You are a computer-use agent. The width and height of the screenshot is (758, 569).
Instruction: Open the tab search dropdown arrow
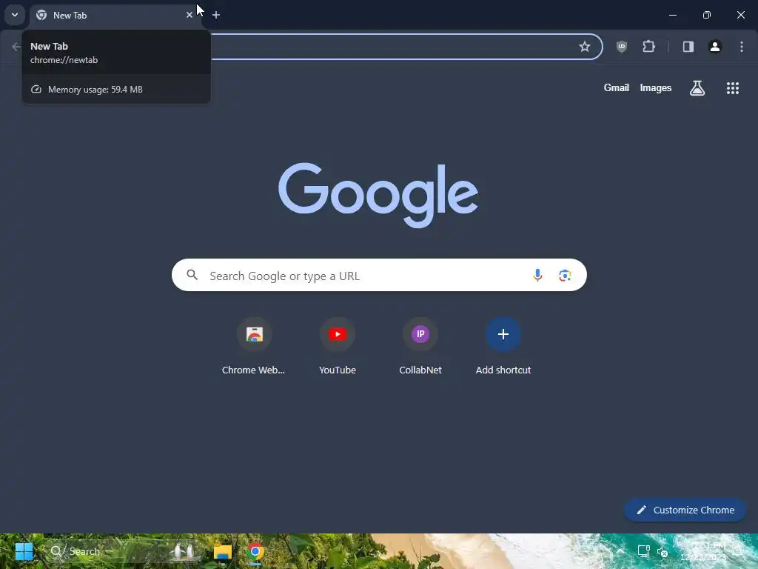click(15, 15)
